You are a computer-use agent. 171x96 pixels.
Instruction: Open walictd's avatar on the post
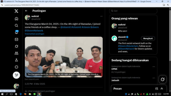pyautogui.click(x=28, y=18)
